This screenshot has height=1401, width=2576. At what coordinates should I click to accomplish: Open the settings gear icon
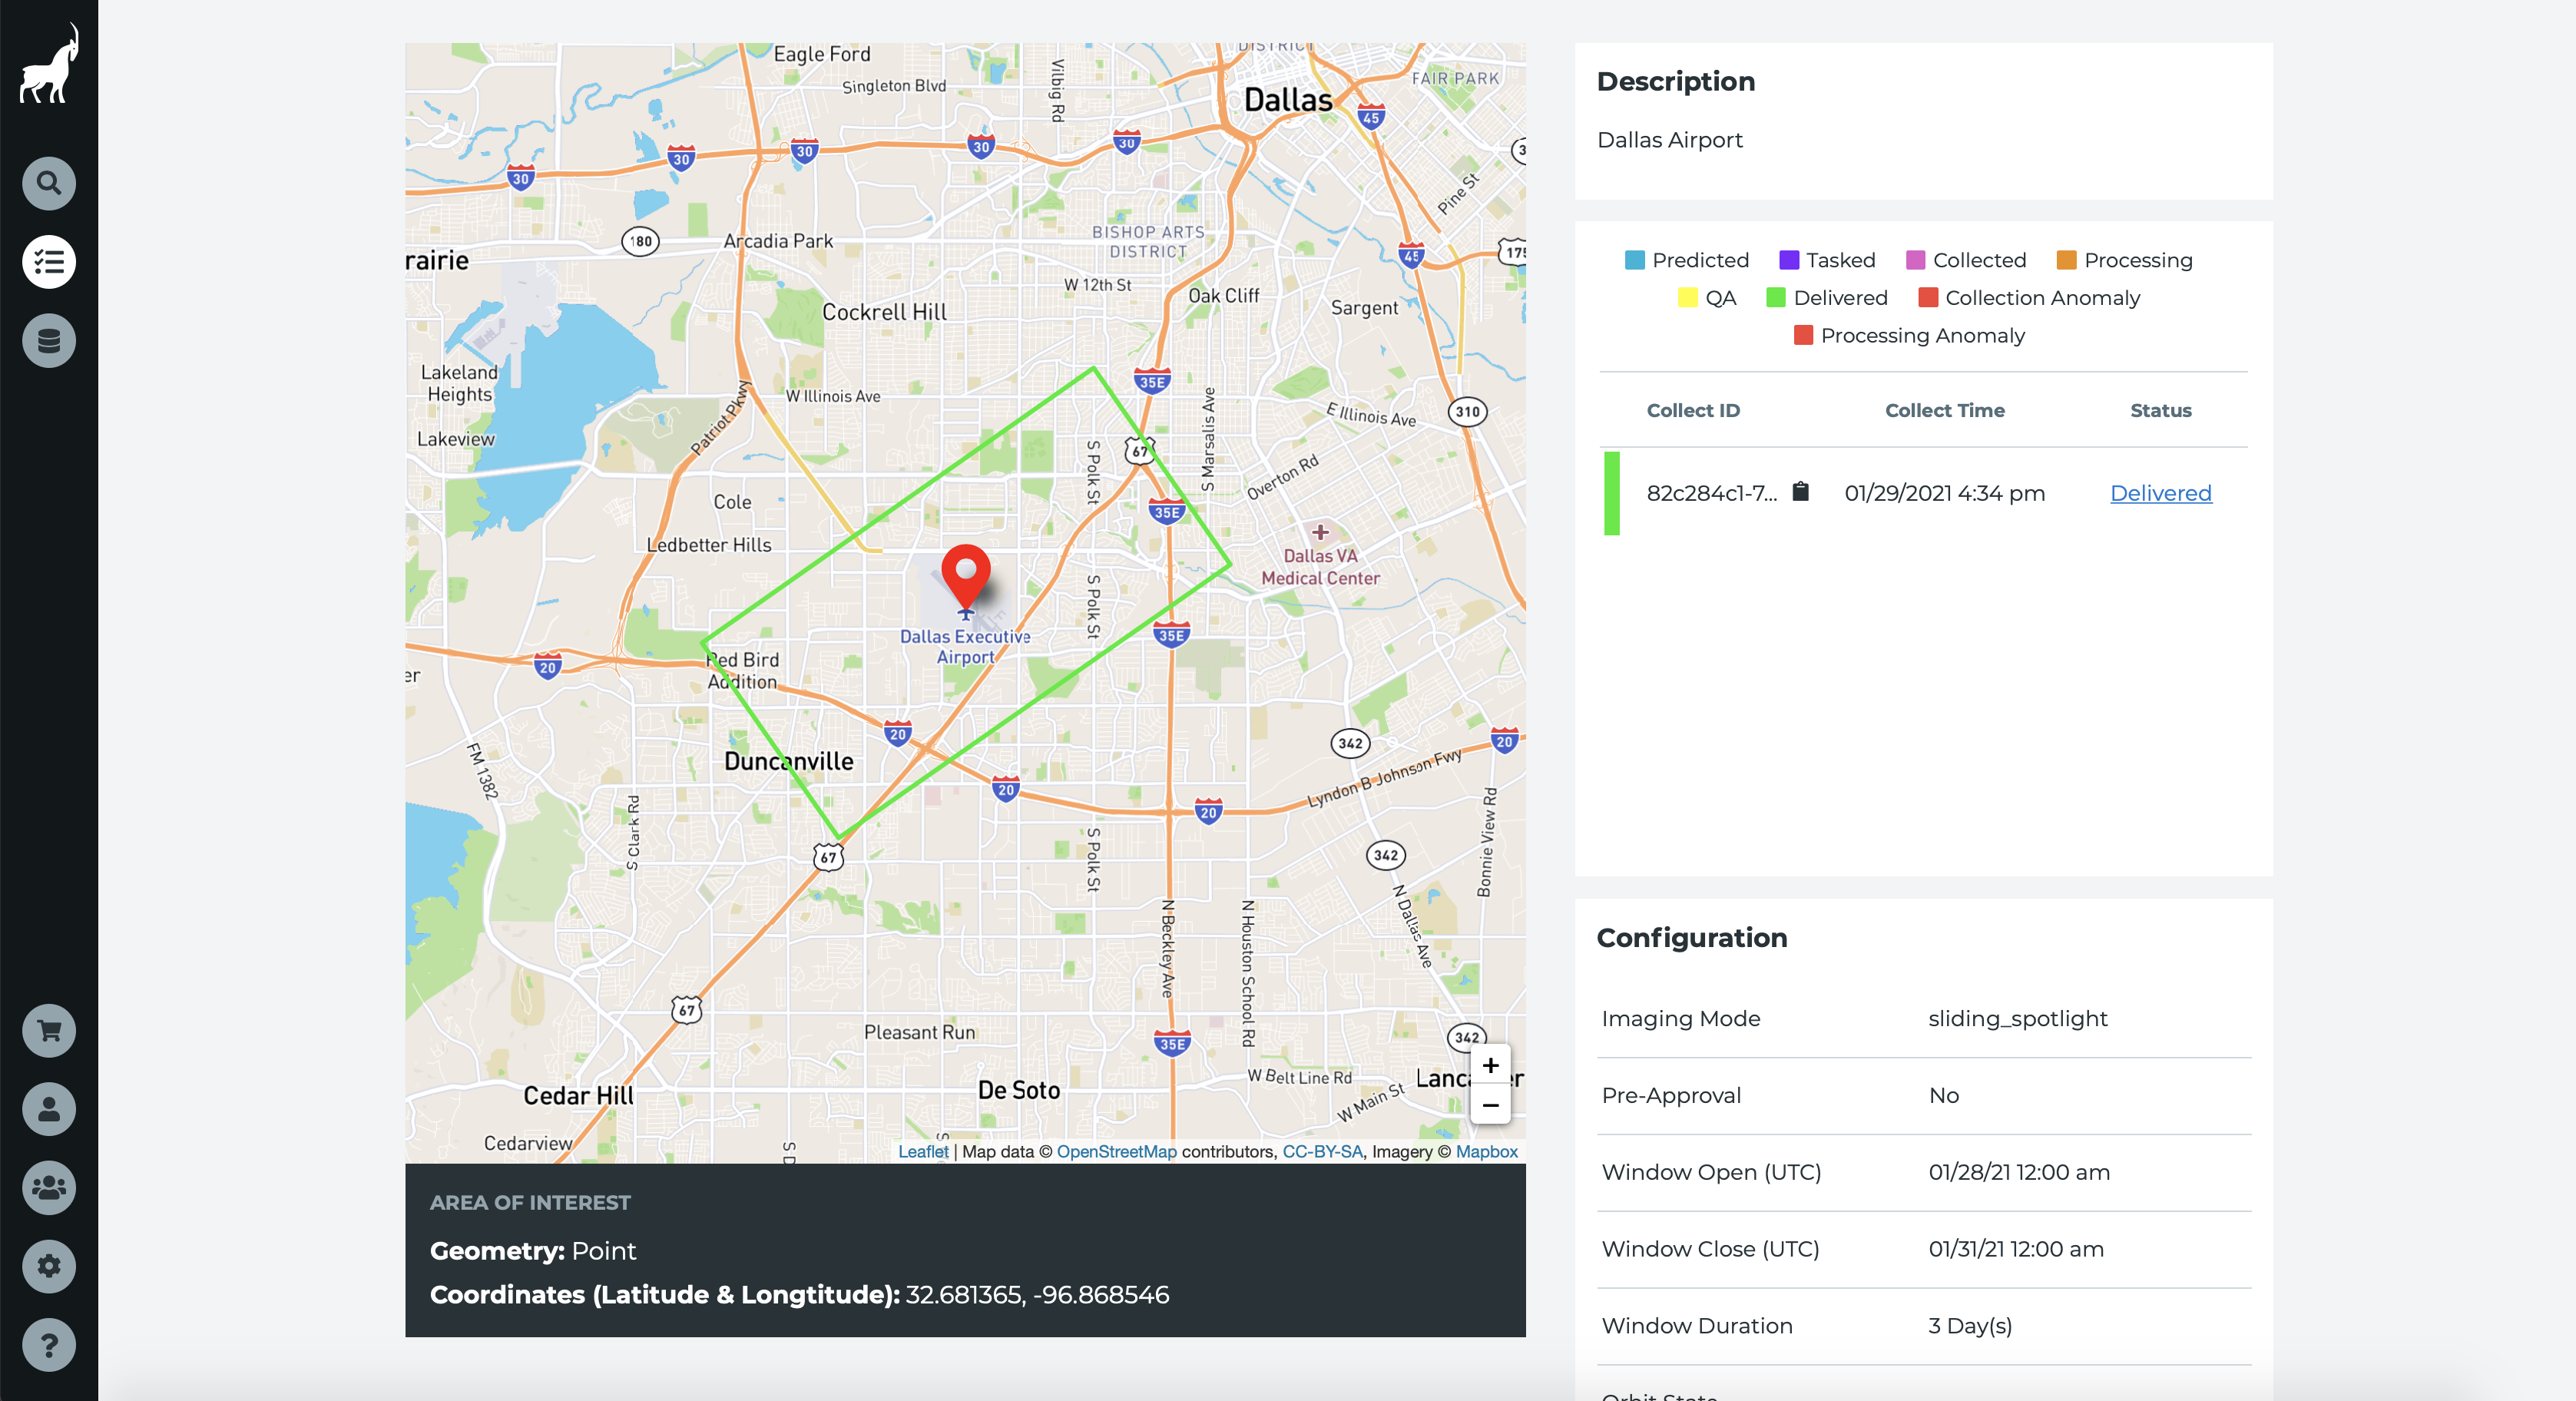[x=48, y=1265]
